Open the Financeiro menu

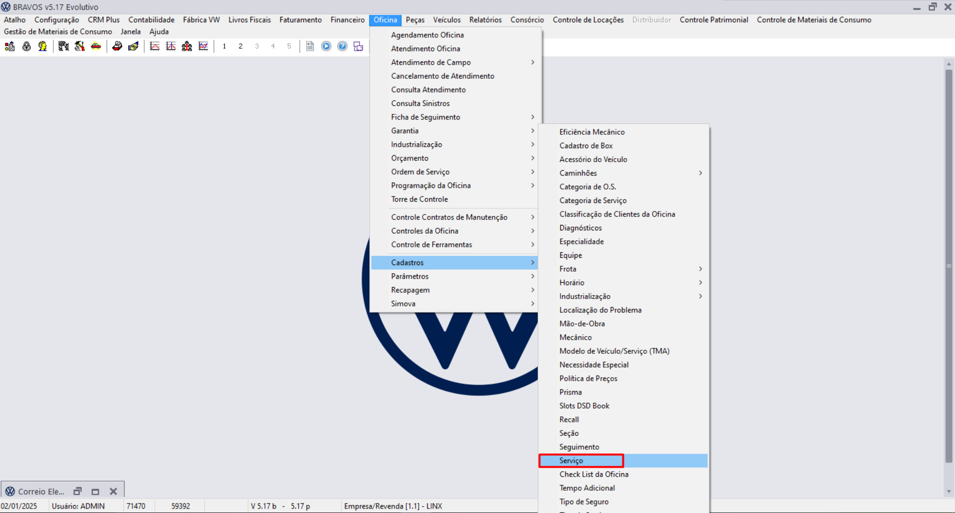point(348,20)
